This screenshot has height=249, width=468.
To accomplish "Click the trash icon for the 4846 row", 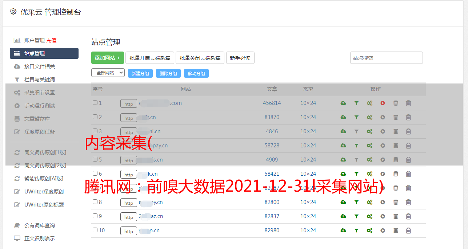I will tap(408, 131).
